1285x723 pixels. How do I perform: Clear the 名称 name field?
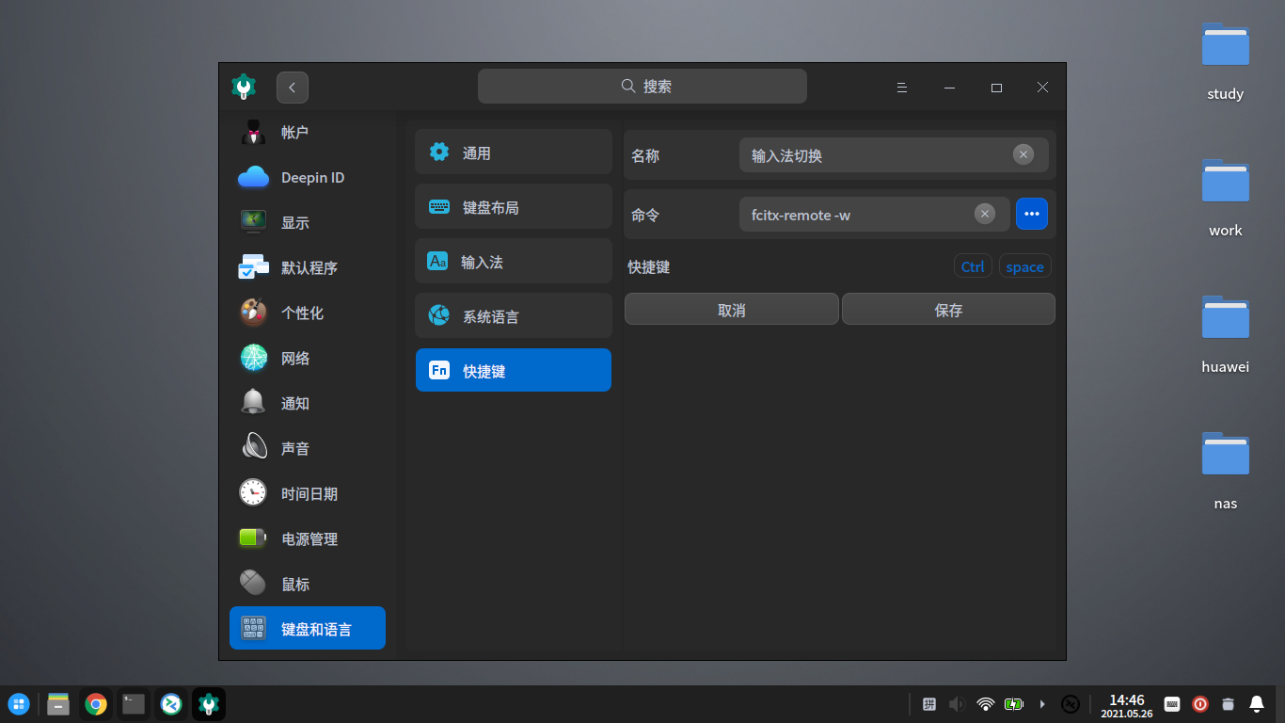1023,154
